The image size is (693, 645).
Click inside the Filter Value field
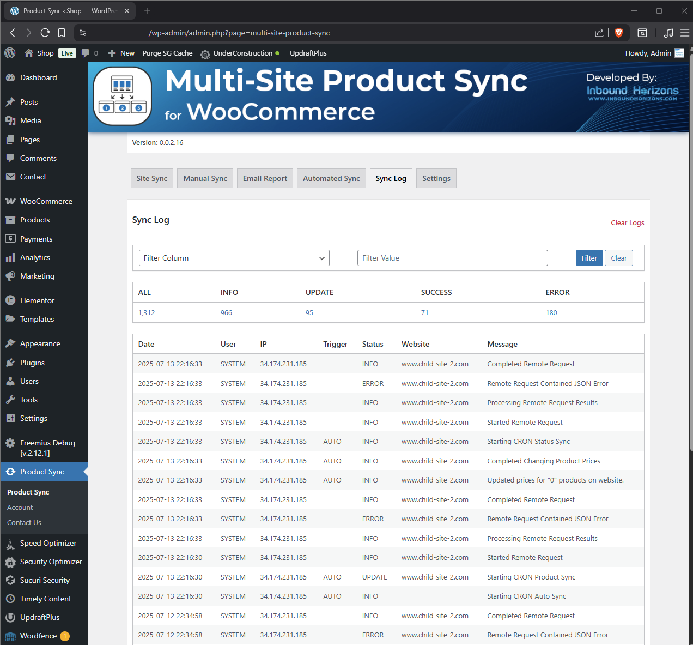(452, 258)
